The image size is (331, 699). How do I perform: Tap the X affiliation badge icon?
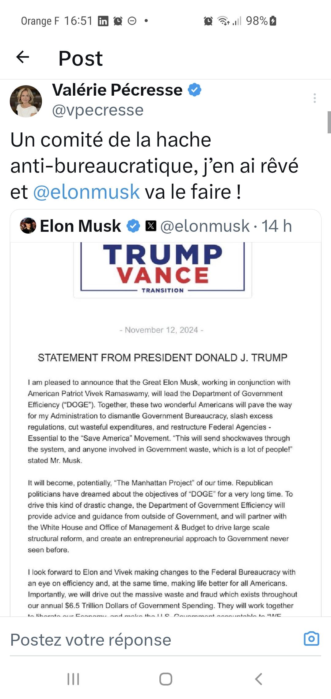[x=151, y=226]
